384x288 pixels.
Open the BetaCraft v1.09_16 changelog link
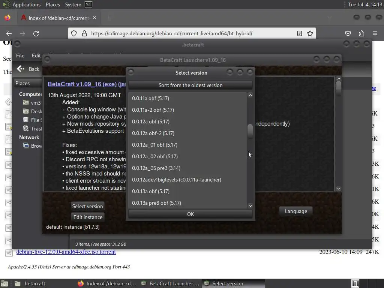click(75, 84)
